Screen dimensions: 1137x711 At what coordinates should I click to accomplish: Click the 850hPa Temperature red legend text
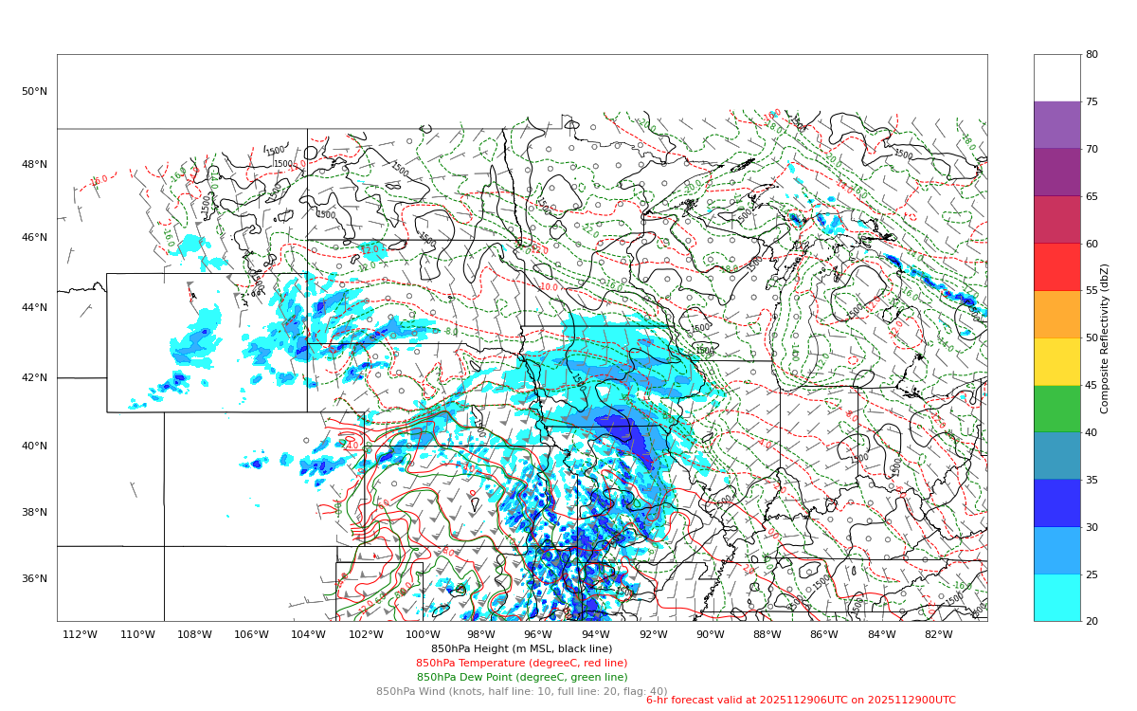pos(521,664)
